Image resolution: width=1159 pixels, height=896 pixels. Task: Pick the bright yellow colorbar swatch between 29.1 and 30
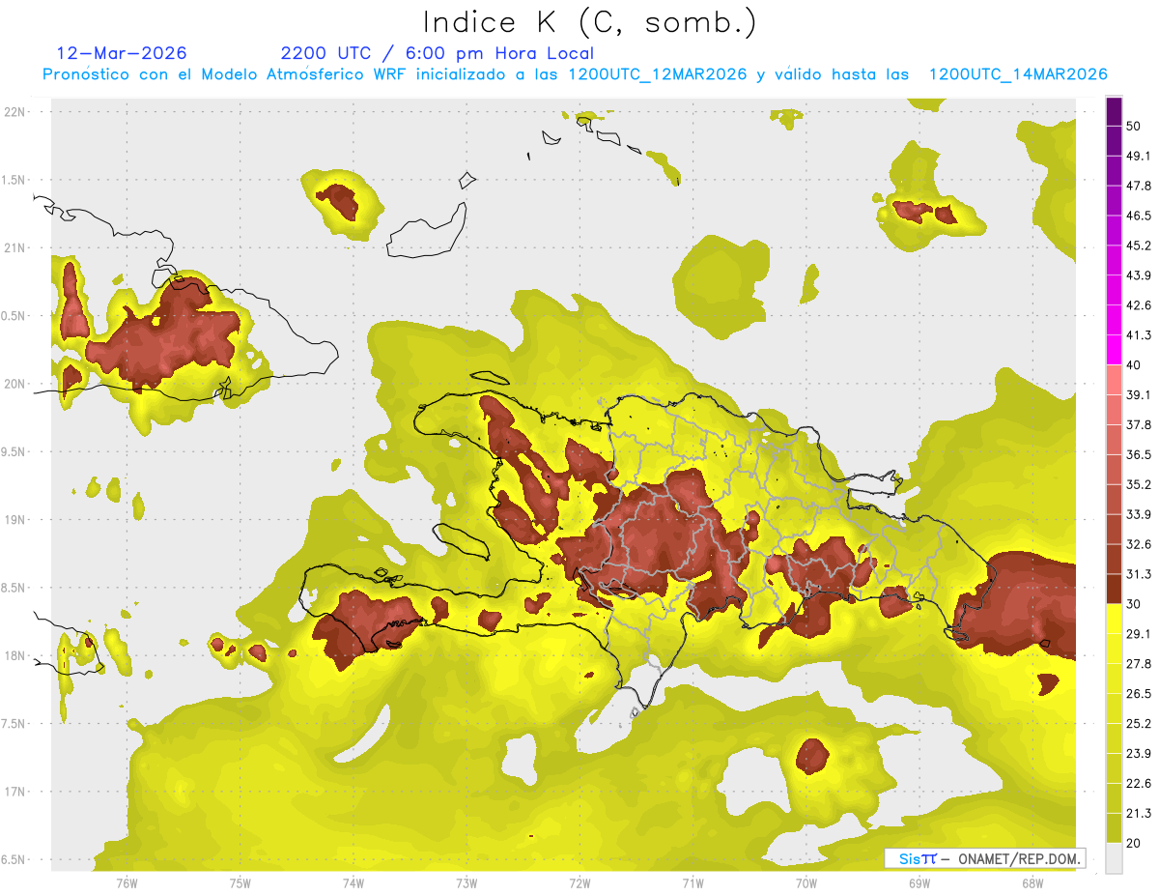(1115, 619)
